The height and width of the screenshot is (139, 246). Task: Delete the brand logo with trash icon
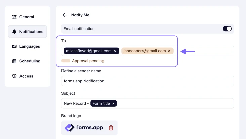[111, 128]
